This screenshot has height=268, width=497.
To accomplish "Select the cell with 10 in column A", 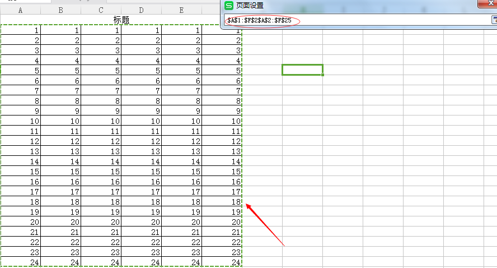I will point(21,121).
